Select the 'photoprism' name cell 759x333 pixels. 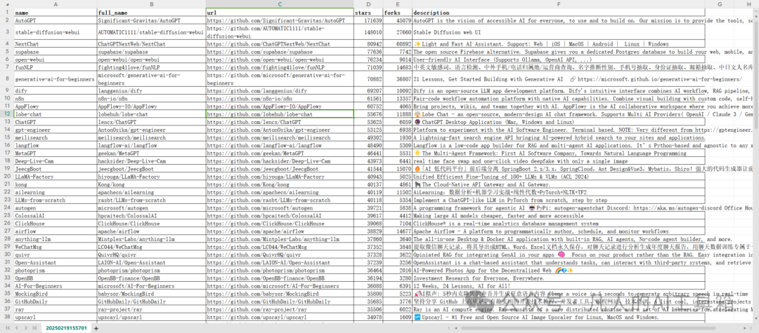coord(56,271)
